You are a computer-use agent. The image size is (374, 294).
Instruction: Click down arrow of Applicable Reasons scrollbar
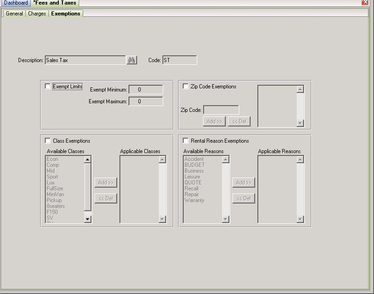pos(300,219)
